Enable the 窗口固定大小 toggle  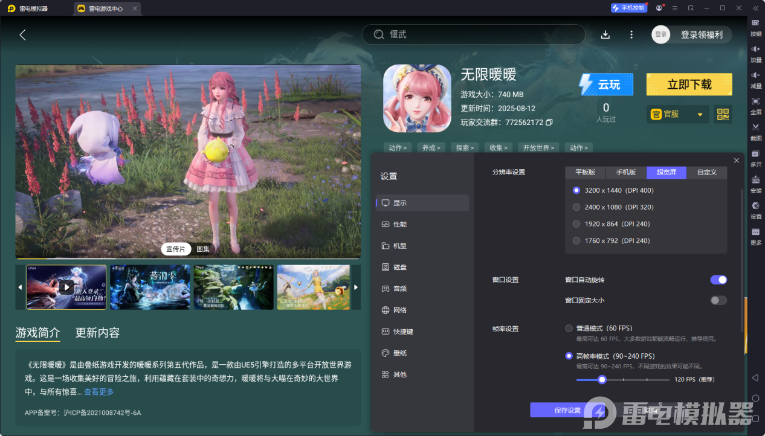(718, 300)
